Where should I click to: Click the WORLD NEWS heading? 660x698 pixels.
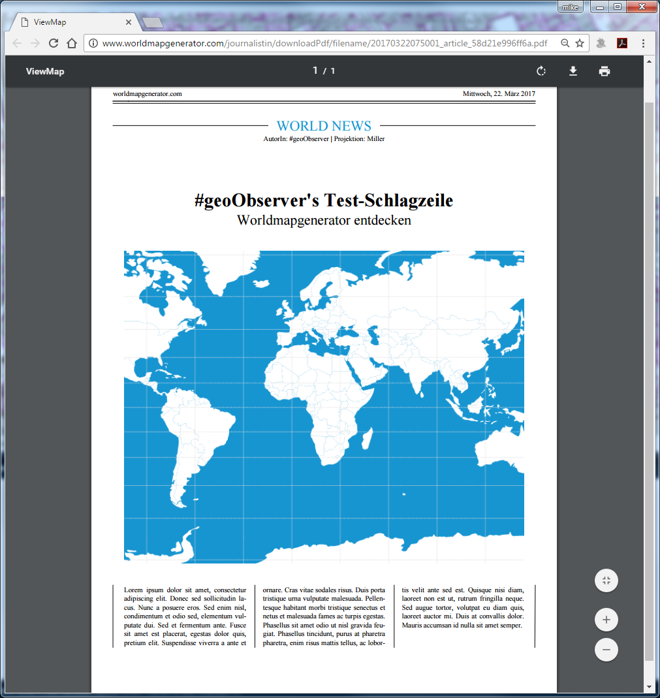324,126
